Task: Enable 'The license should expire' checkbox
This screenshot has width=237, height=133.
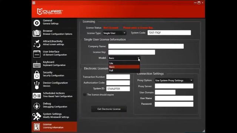Action: pos(85,95)
